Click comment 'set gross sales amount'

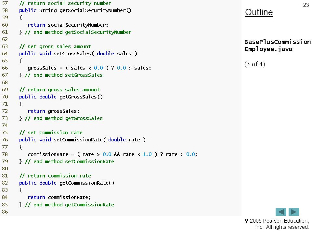pyautogui.click(x=55, y=46)
